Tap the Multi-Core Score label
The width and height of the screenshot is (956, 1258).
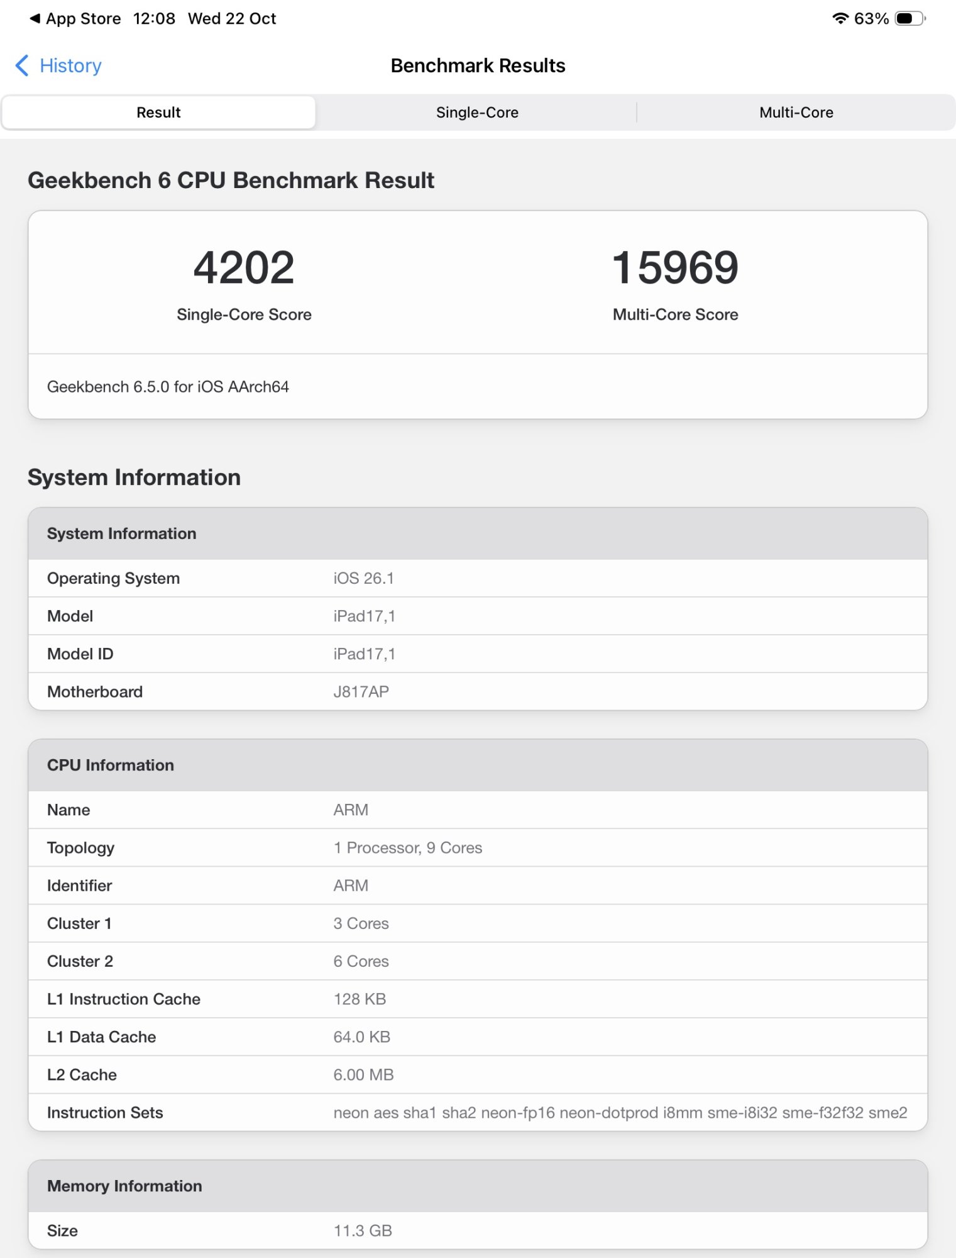[676, 314]
